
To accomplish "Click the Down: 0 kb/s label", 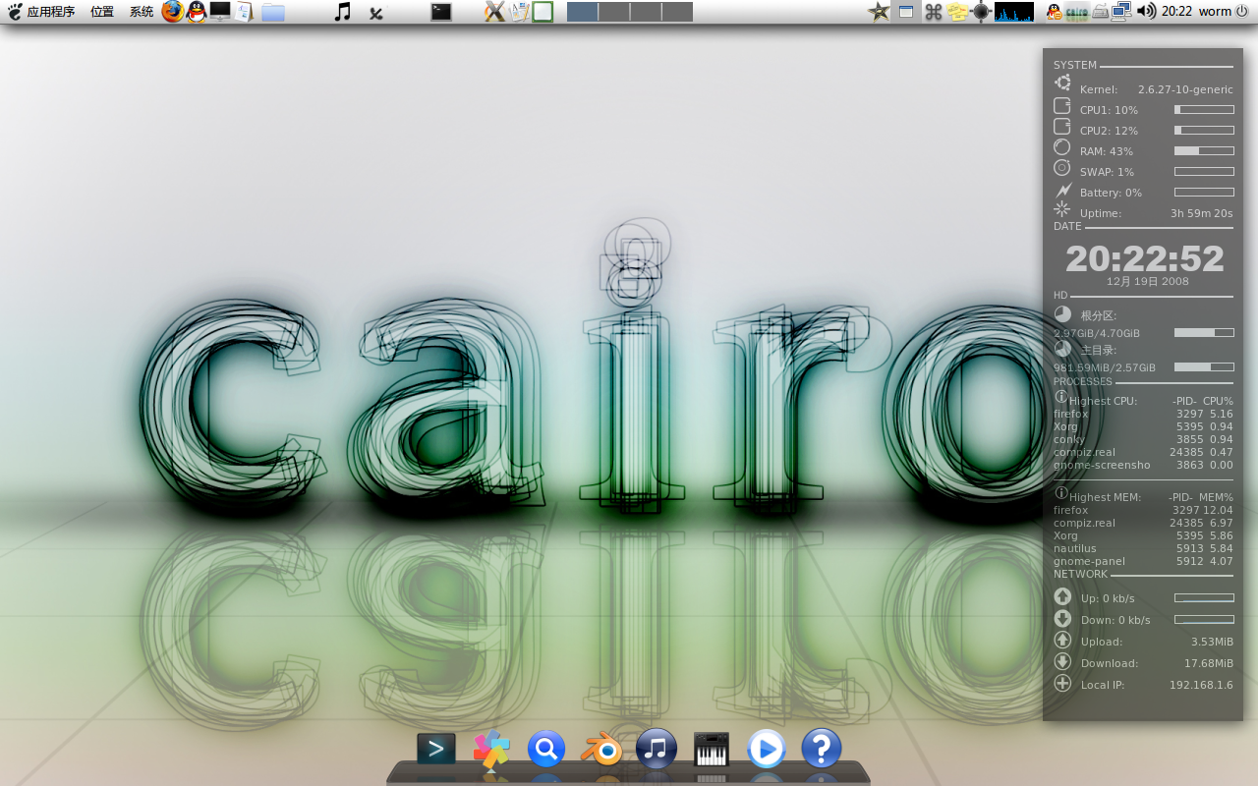I will pos(1115,620).
